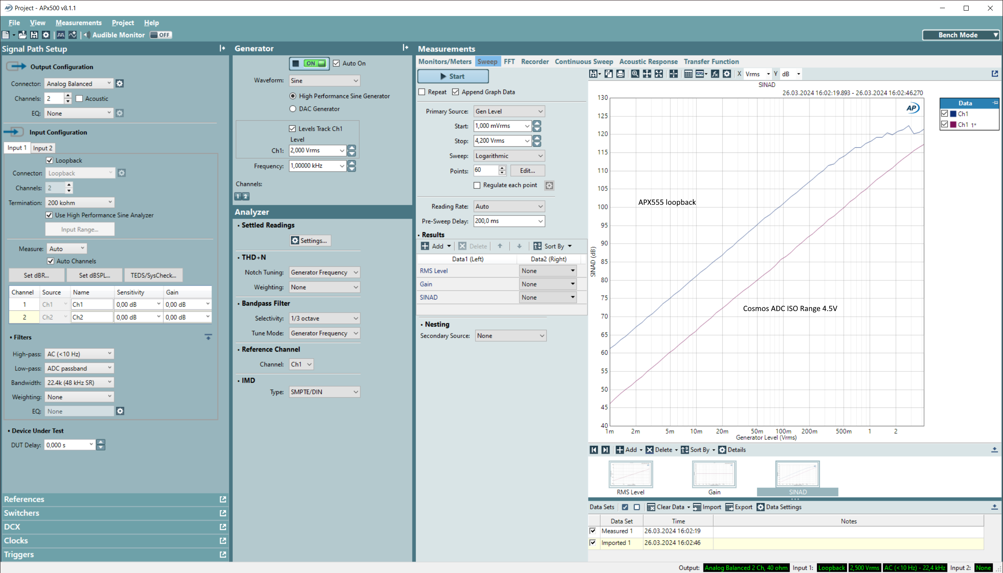Collapse the Signal Path Setup panel
The image size is (1003, 573).
point(222,48)
